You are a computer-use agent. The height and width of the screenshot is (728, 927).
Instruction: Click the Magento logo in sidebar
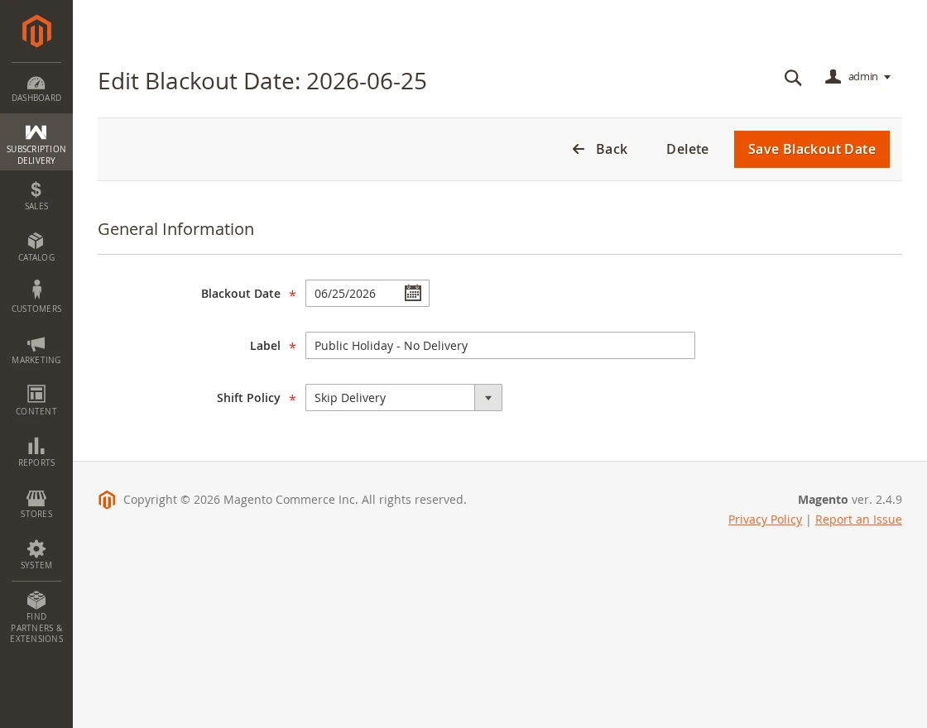tap(36, 31)
